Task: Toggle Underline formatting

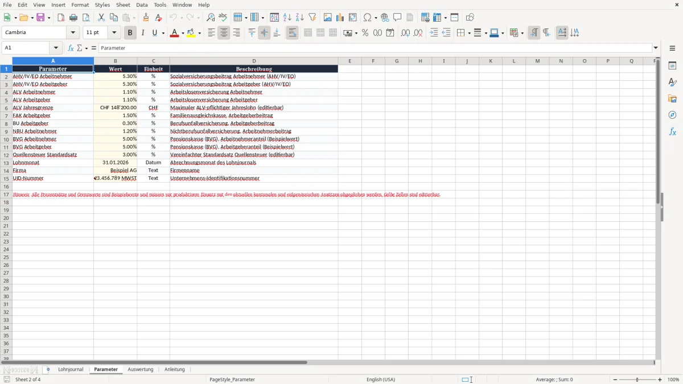Action: click(x=154, y=33)
